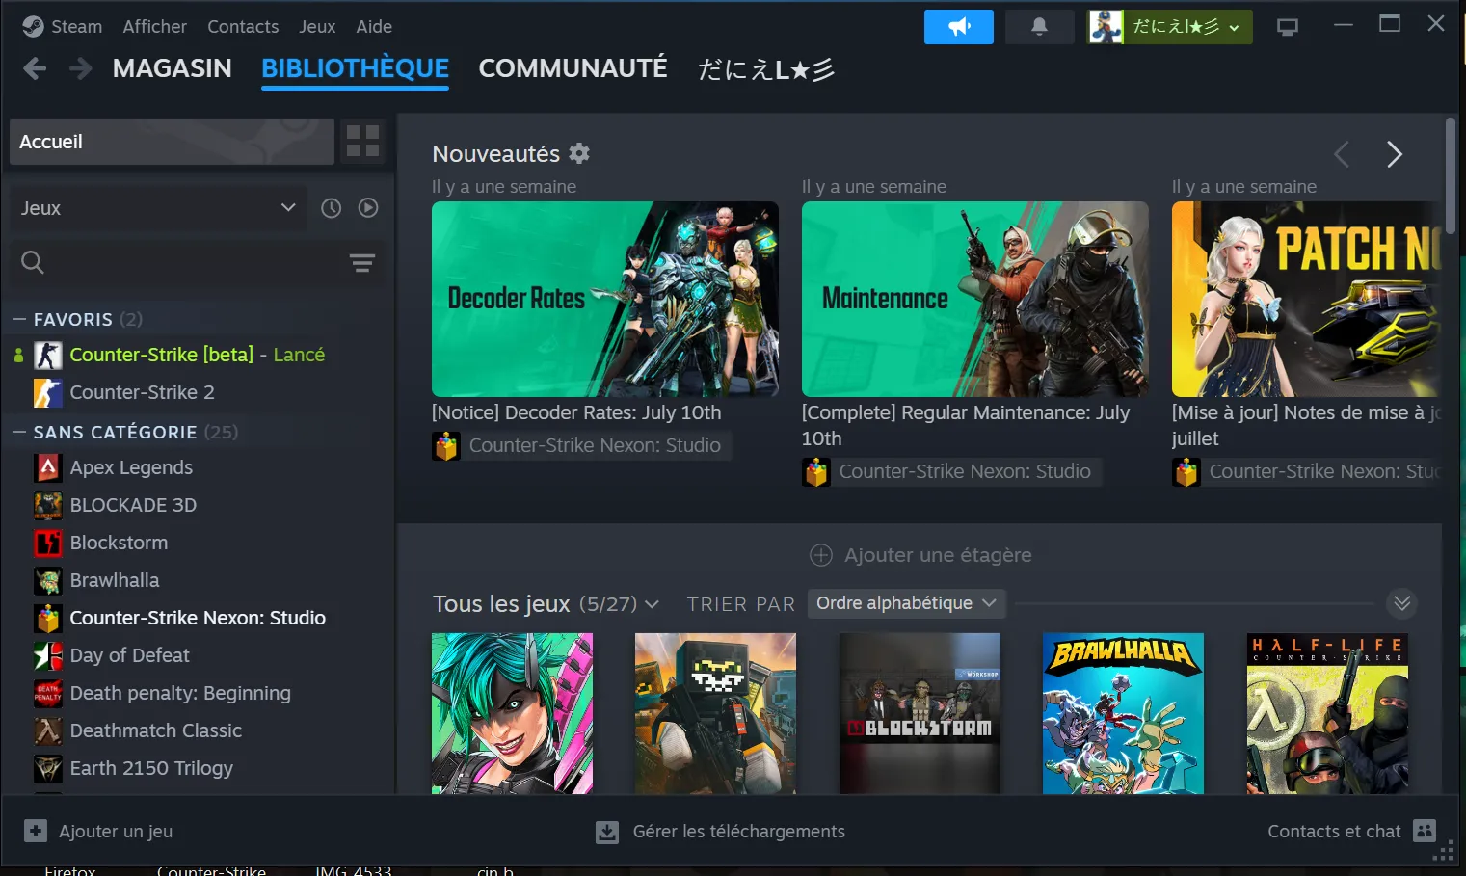Go back with the left arrow
The width and height of the screenshot is (1466, 876).
click(x=35, y=68)
